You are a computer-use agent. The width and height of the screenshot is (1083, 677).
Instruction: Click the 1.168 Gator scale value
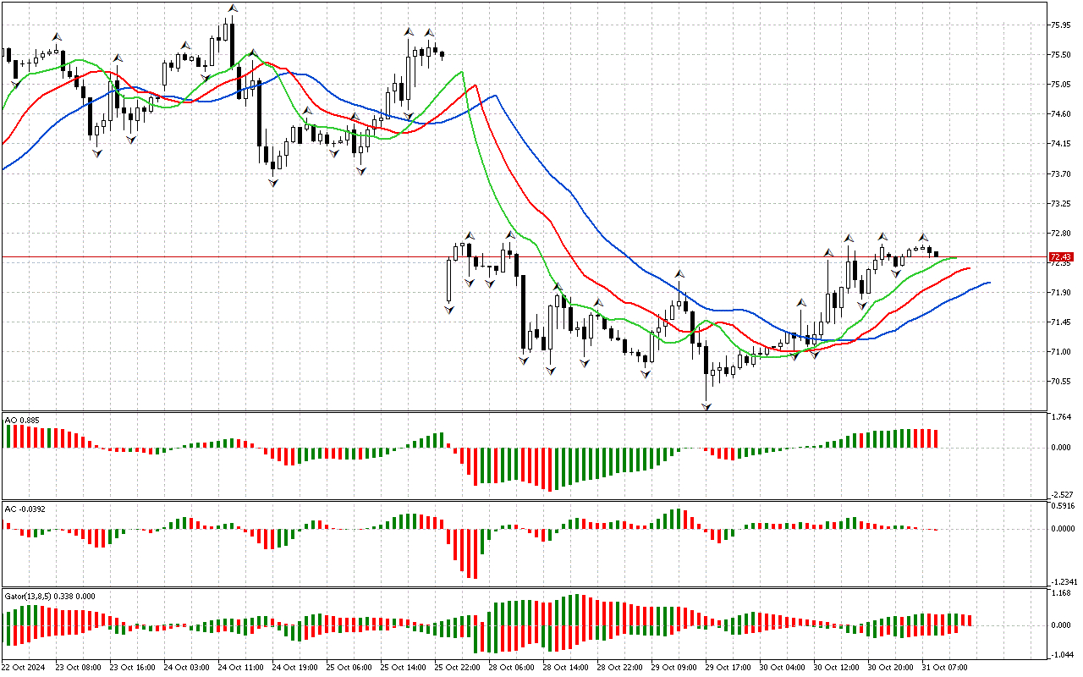point(1060,594)
